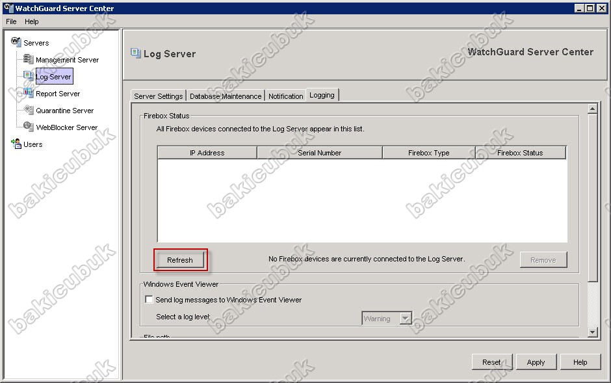This screenshot has height=383, width=611.
Task: Click the Quarantine Server icon
Action: click(x=28, y=109)
